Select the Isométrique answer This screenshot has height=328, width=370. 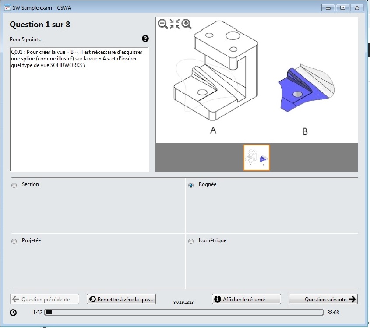191,241
